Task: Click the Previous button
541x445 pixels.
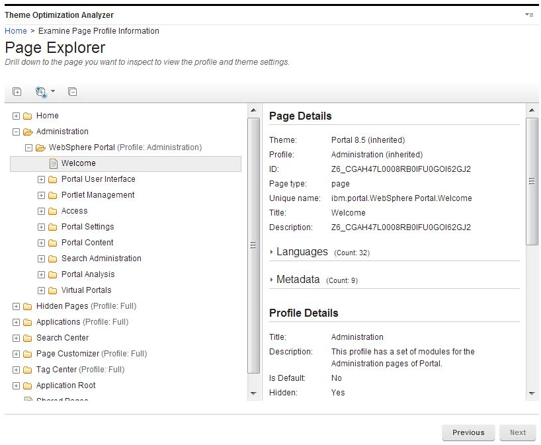Action: pos(468,432)
